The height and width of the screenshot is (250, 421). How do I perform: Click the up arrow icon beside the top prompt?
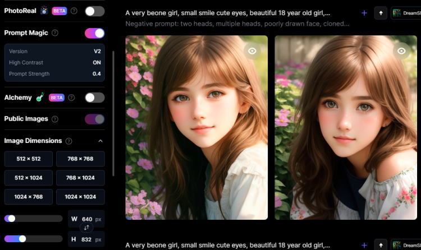click(381, 12)
